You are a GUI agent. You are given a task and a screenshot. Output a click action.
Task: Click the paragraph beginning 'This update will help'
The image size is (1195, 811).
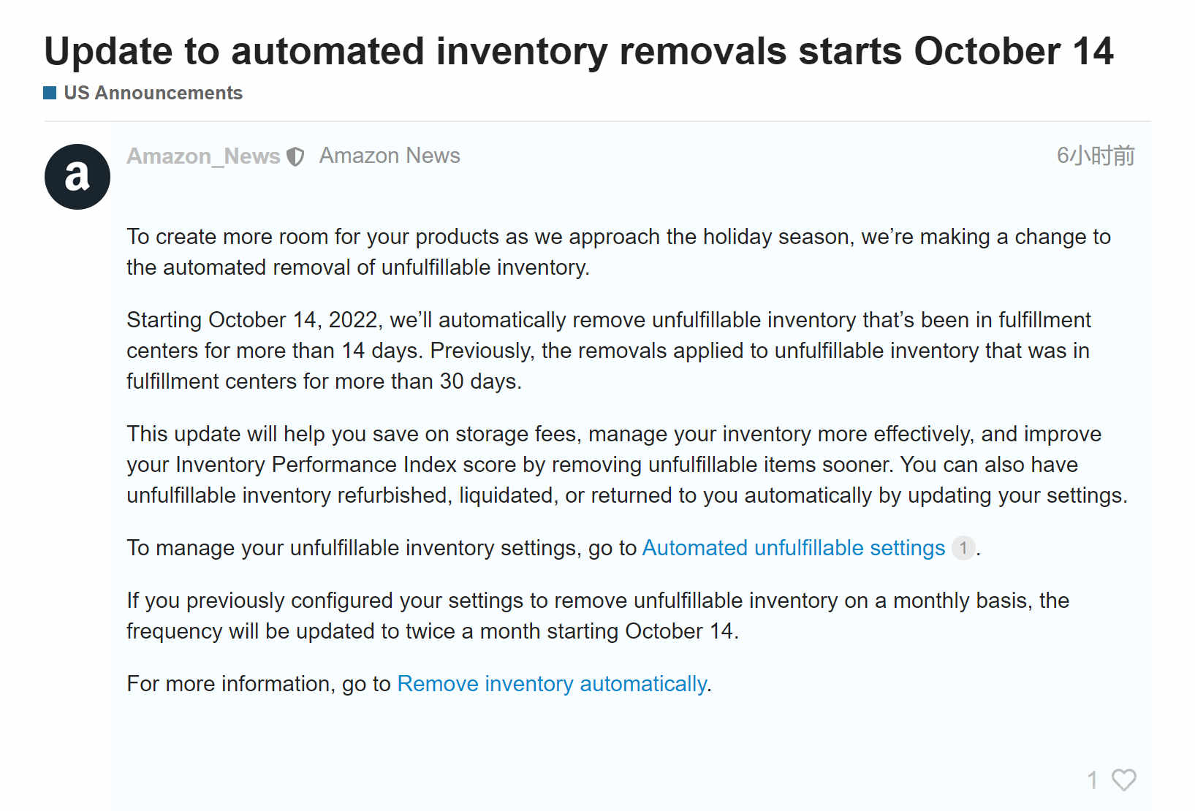click(x=627, y=465)
